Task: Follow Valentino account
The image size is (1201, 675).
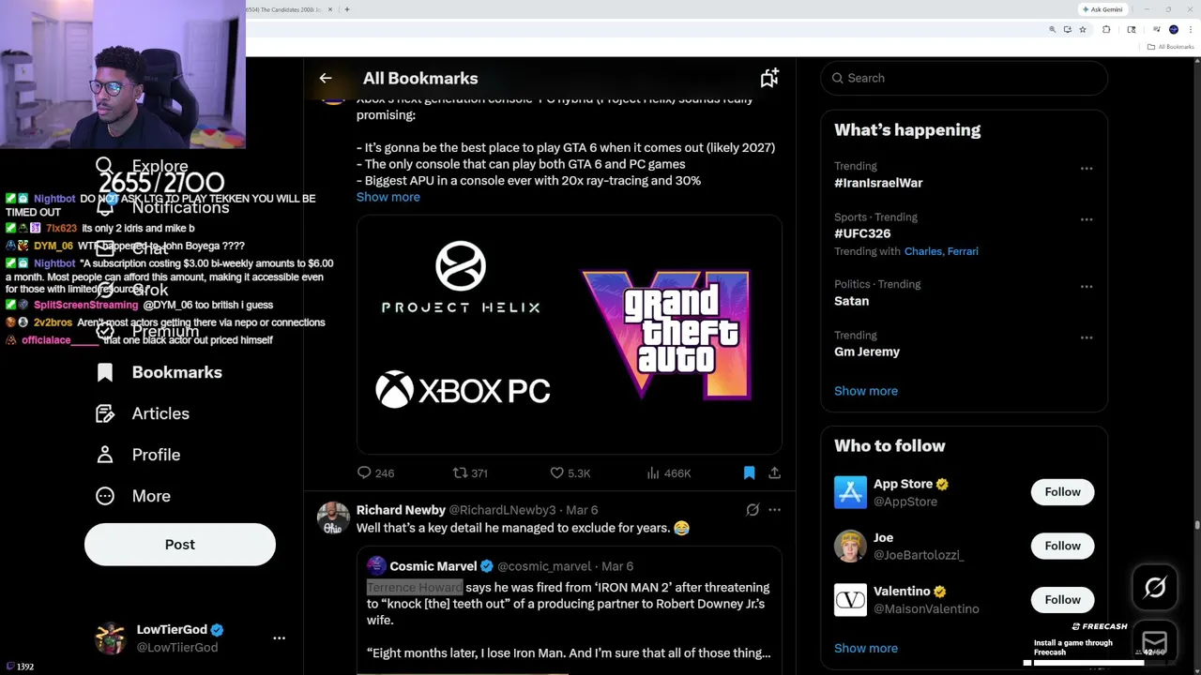Action: point(1062,600)
